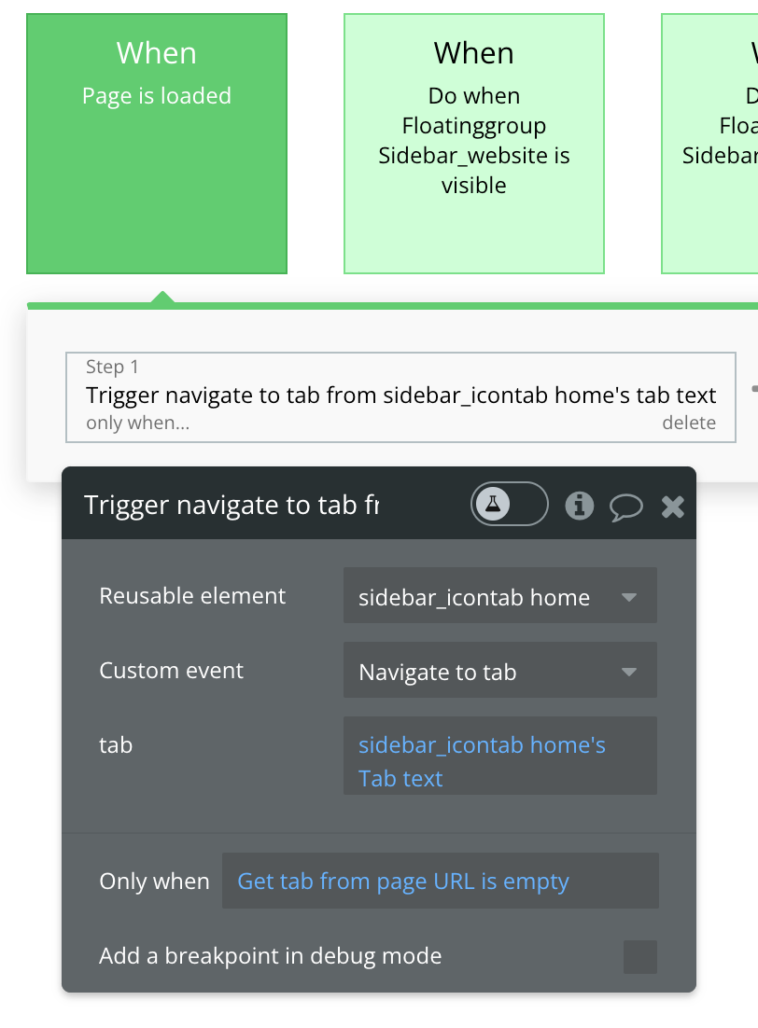
Task: Click the info icon in panel header
Action: 580,506
